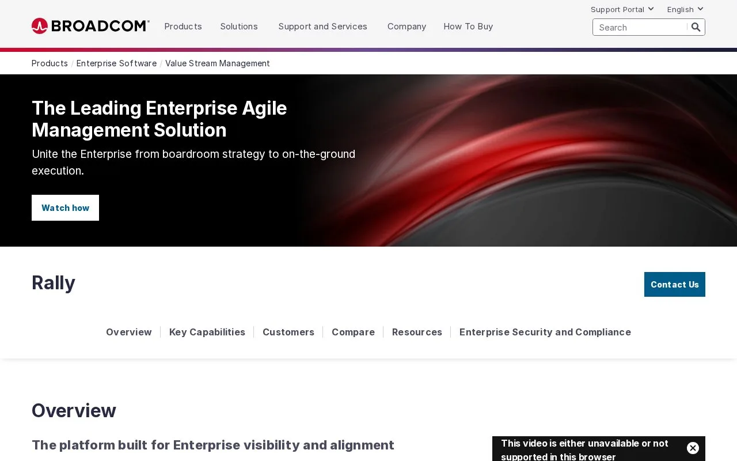Click the search magnifier icon
The image size is (737, 461).
pos(696,27)
